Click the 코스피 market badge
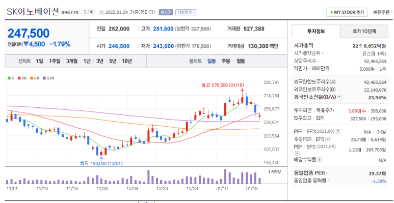The width and height of the screenshot is (394, 203). (88, 12)
